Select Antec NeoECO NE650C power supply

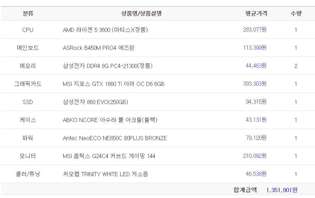click(x=115, y=138)
